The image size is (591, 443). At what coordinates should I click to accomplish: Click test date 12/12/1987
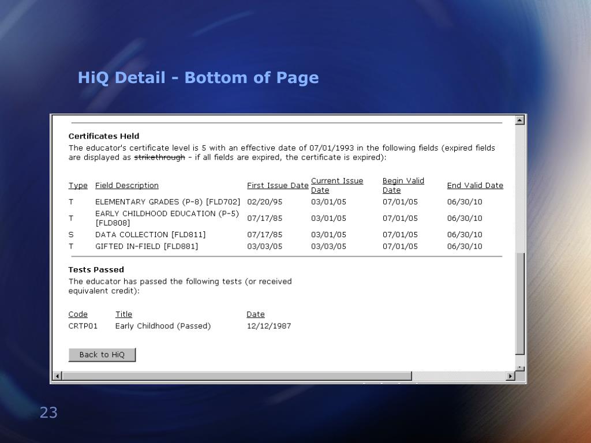tap(269, 326)
